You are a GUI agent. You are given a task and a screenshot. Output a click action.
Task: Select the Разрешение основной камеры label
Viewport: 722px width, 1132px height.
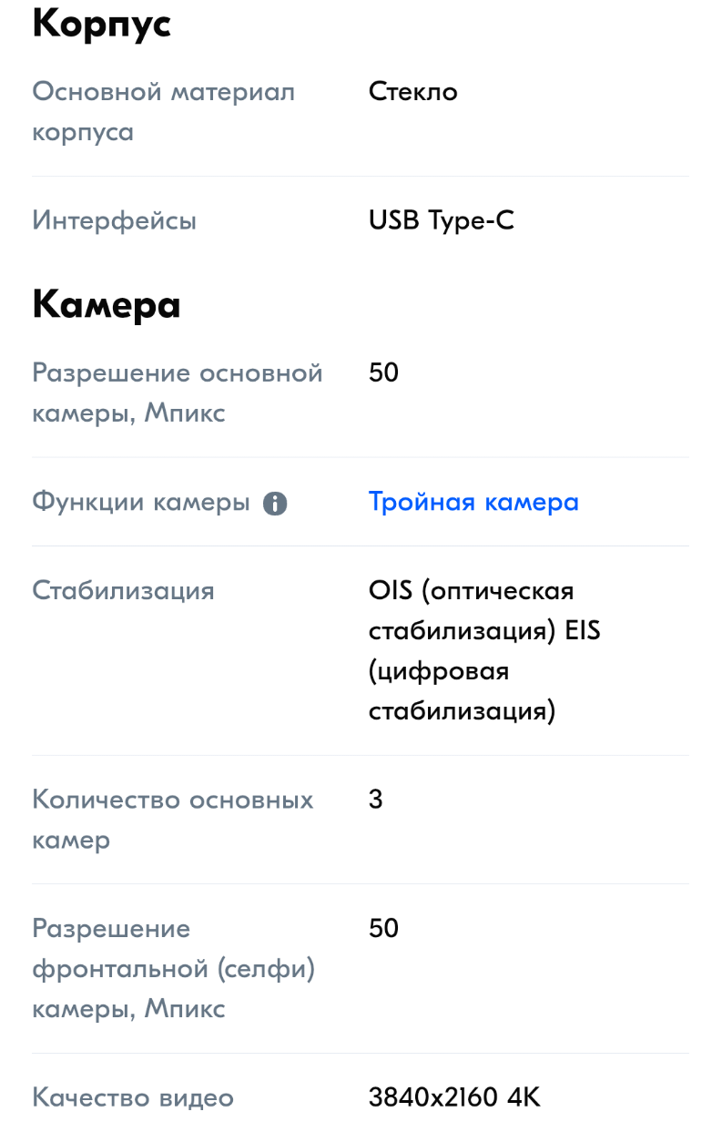pyautogui.click(x=178, y=392)
